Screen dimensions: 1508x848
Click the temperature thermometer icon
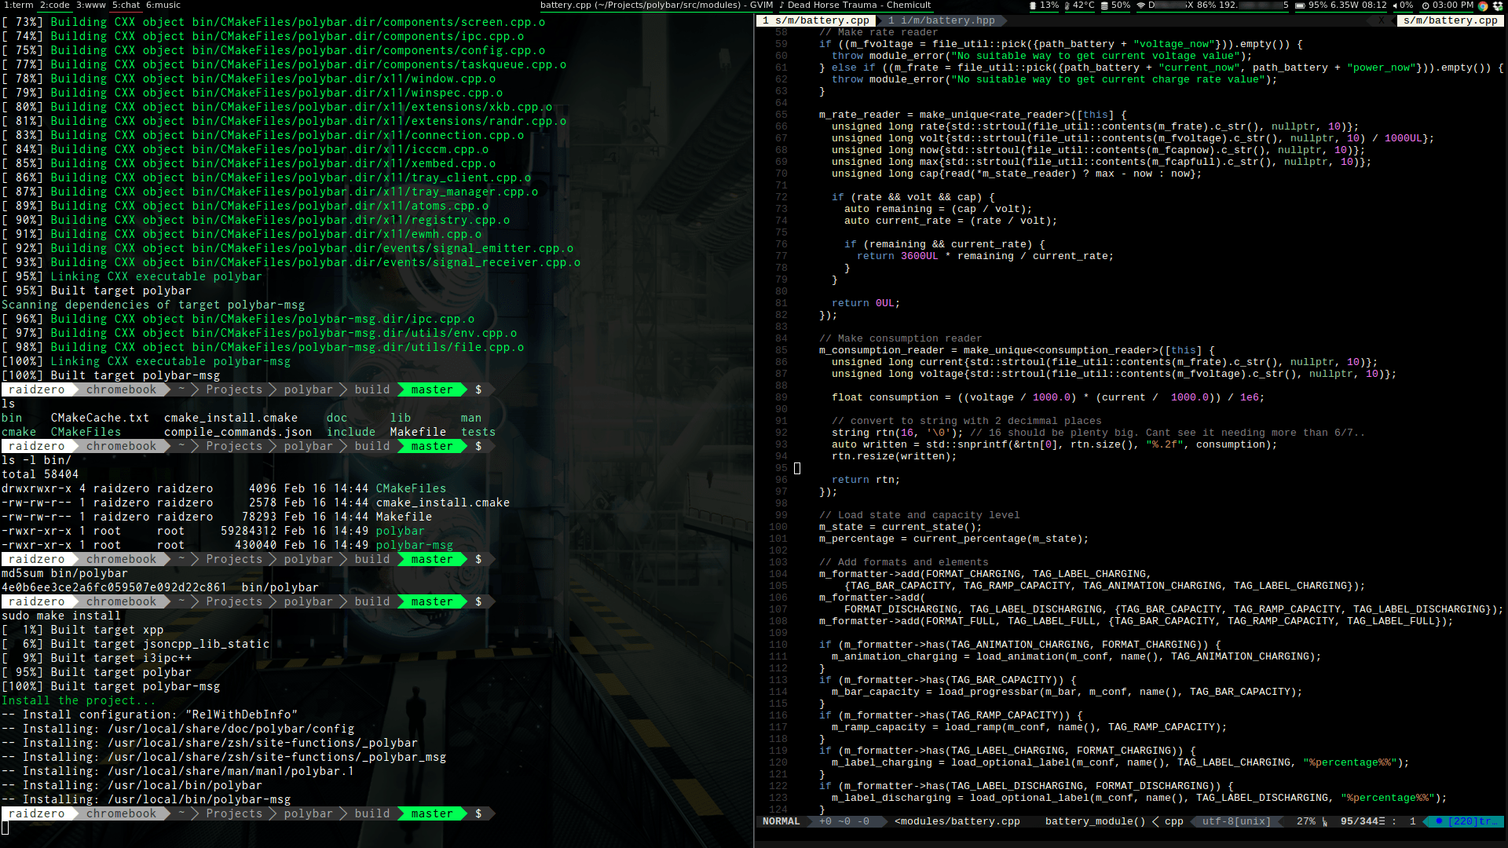tap(1067, 5)
